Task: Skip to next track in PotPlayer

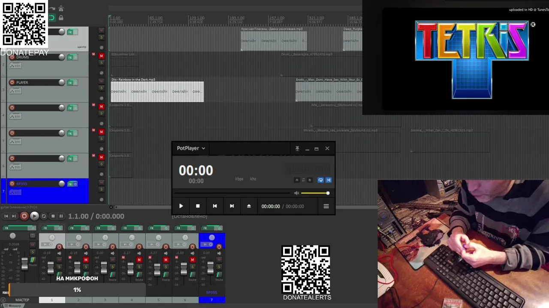Action: pyautogui.click(x=232, y=206)
